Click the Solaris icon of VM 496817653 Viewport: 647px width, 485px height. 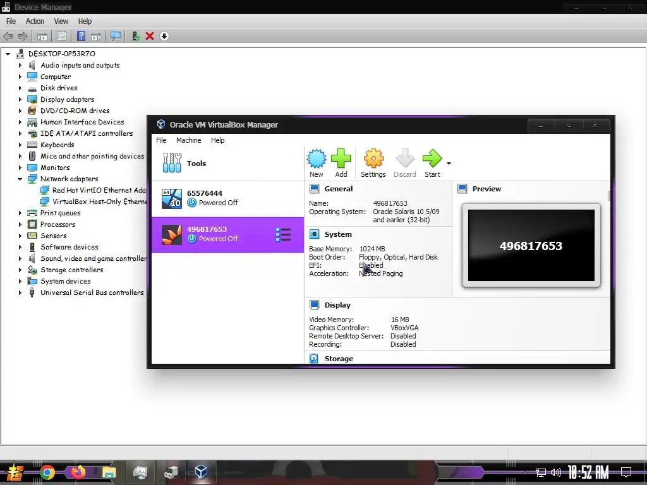(172, 235)
